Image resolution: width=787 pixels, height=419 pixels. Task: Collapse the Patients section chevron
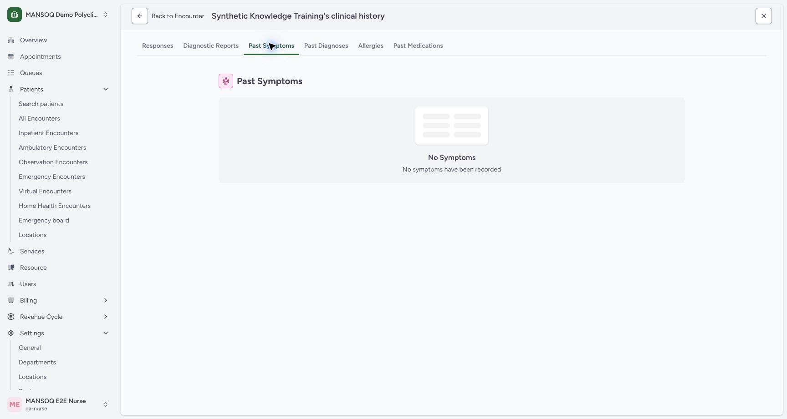tap(106, 89)
